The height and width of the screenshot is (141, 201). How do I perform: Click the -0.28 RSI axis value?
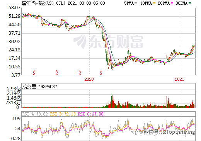click(x=15, y=139)
